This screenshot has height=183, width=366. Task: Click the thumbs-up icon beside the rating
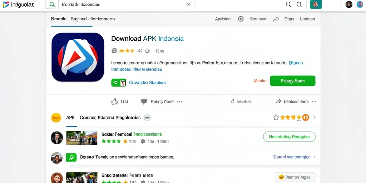[147, 51]
